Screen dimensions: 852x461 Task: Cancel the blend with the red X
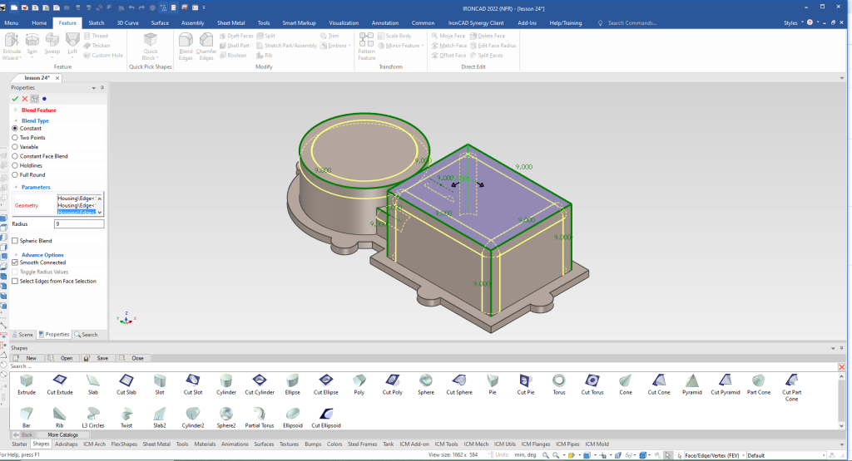point(24,99)
